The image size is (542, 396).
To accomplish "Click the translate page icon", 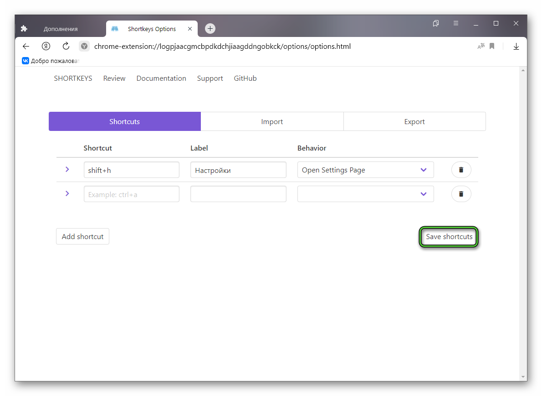I will [481, 46].
